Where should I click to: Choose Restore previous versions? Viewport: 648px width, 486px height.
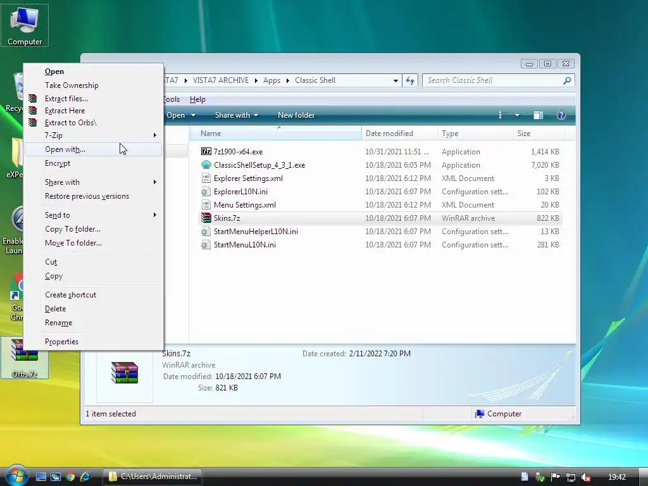coord(93,196)
